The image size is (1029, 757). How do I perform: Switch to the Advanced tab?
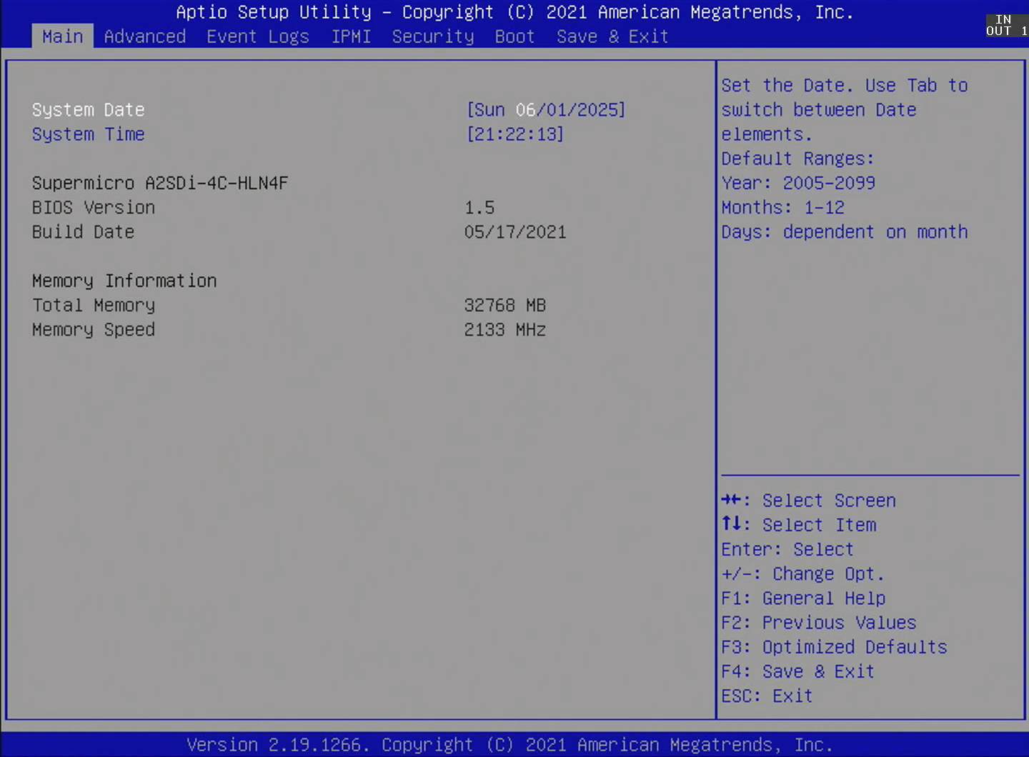pos(145,36)
